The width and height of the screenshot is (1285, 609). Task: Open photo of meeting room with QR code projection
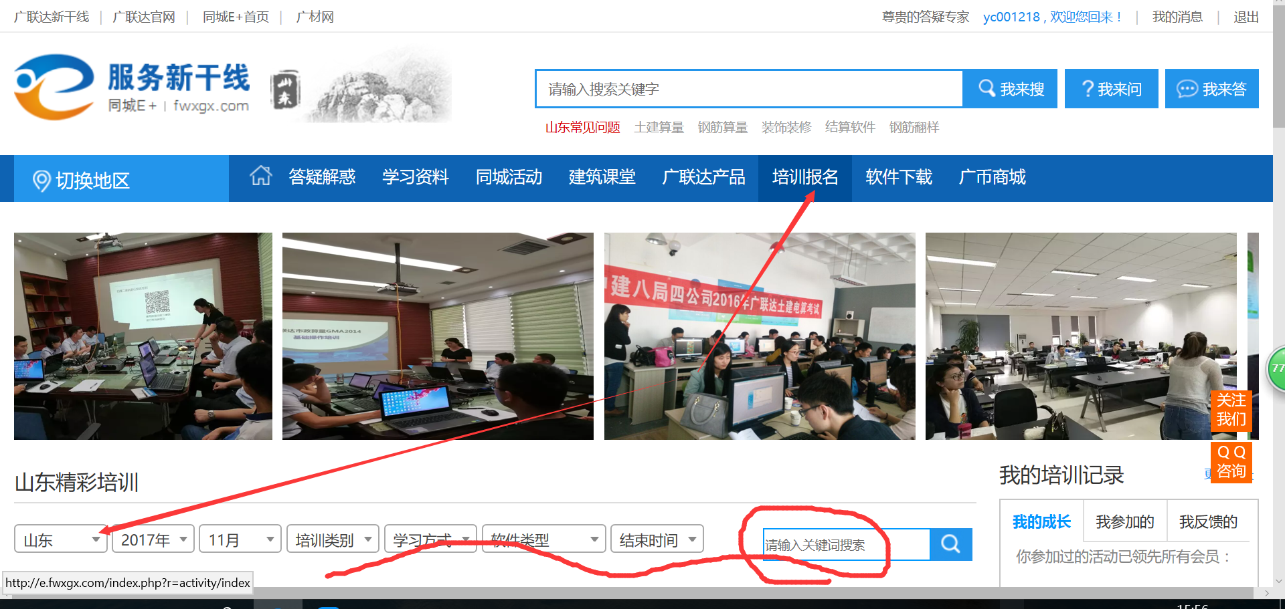coord(143,336)
